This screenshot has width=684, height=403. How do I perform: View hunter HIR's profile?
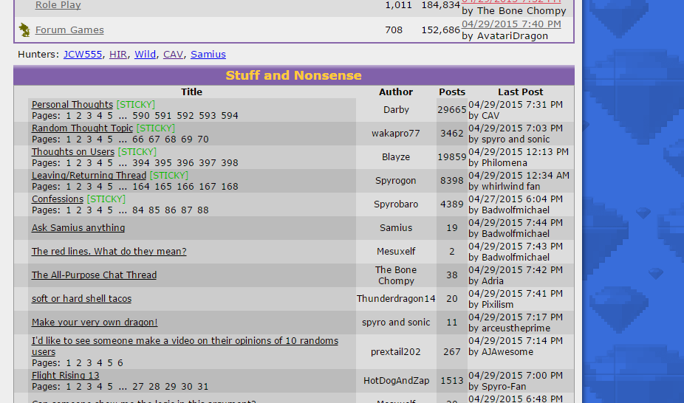coord(117,55)
